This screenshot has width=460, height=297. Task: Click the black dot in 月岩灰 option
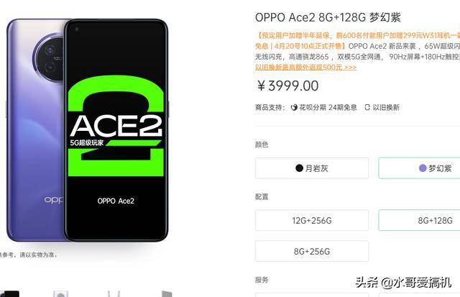pyautogui.click(x=299, y=168)
